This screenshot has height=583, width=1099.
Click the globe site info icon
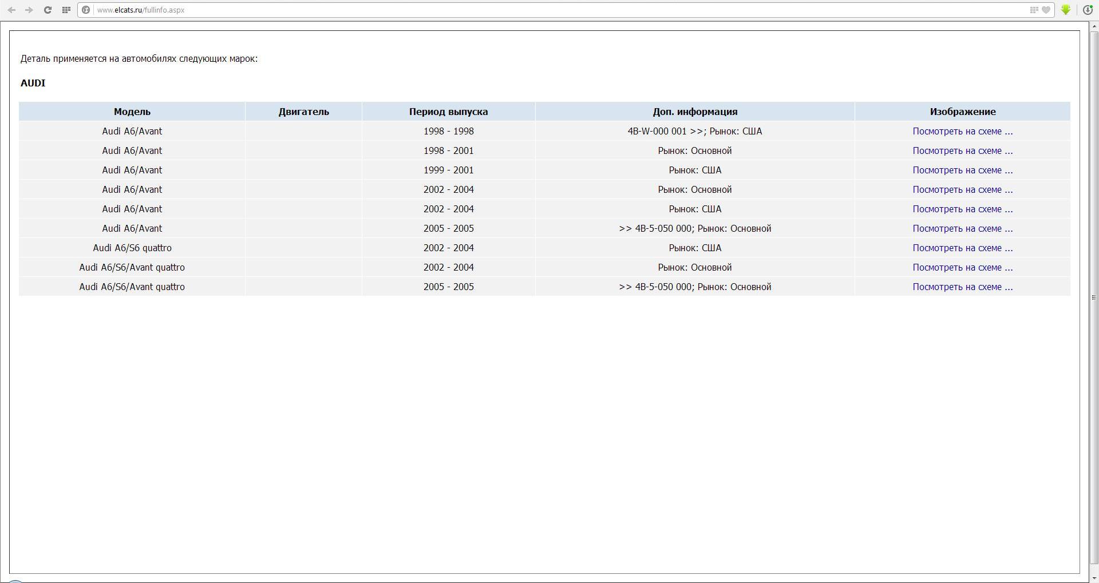tap(86, 10)
